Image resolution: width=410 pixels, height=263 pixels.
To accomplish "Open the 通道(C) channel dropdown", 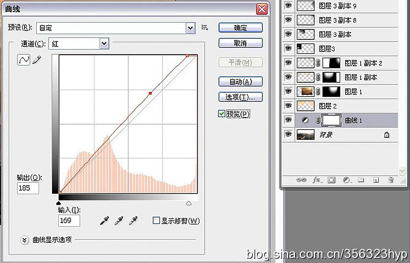I will pos(104,44).
